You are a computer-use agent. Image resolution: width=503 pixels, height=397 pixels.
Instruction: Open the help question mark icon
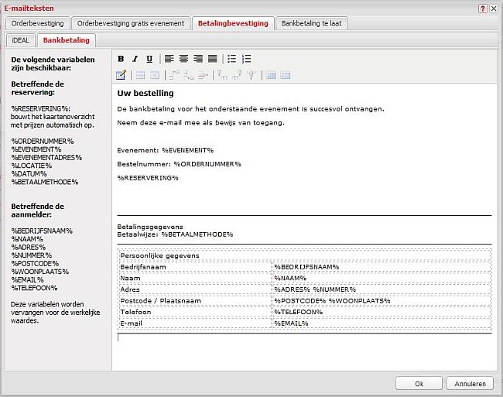click(x=483, y=9)
